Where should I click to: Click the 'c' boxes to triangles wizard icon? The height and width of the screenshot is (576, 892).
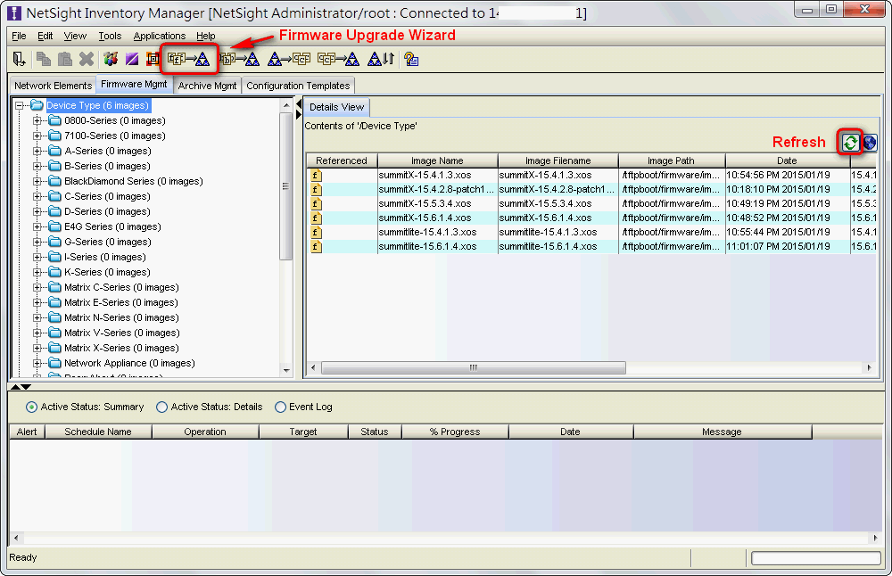338,59
